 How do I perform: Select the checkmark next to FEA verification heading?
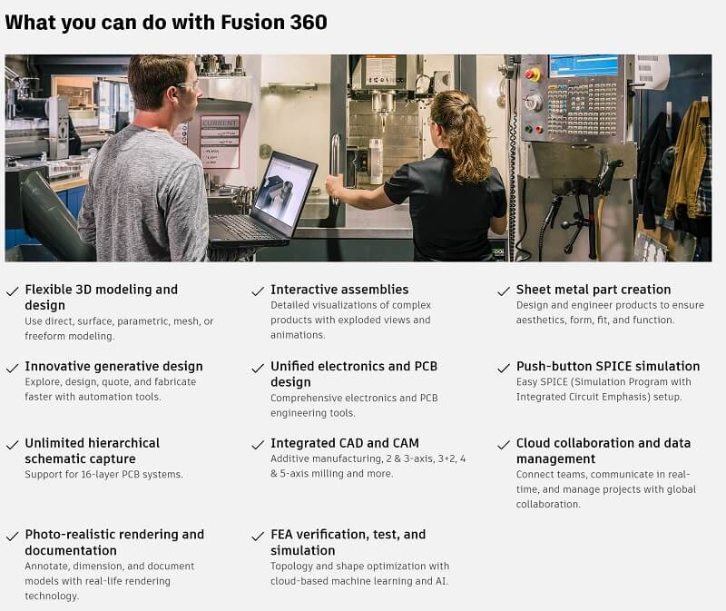tap(258, 537)
